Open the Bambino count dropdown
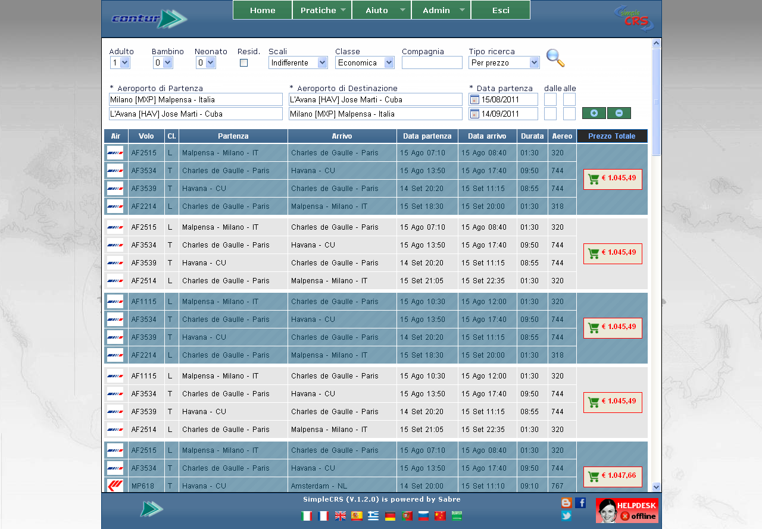Viewport: 762px width, 529px height. click(163, 62)
